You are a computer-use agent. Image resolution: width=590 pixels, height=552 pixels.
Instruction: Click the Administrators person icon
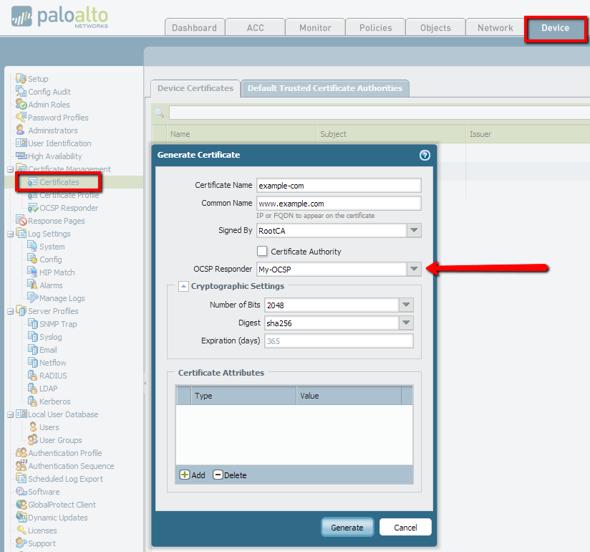[20, 130]
